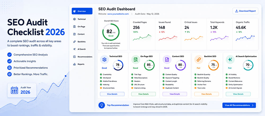View Details for Backlink SEO

point(206,94)
